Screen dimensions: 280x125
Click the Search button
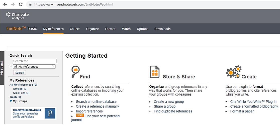click(x=20, y=73)
